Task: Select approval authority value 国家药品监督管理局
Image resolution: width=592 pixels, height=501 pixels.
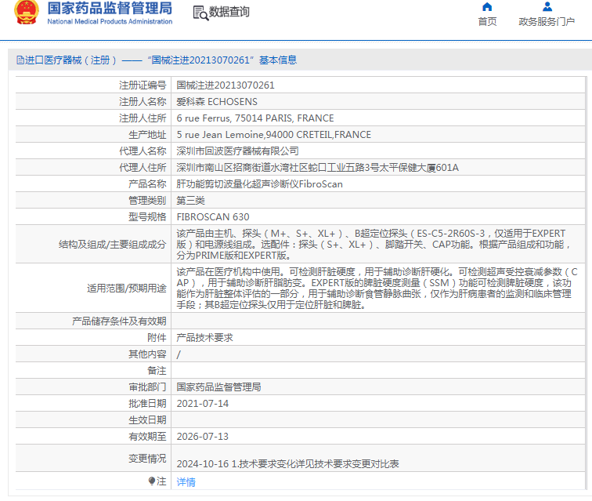Action: tap(219, 387)
